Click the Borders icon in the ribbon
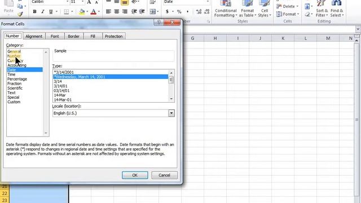This screenshot has width=361, height=203. (x=67, y=11)
